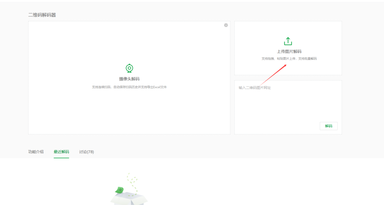Screen dimensions: 384x205
Task: Open the camera settings gear icon
Action: pyautogui.click(x=226, y=25)
